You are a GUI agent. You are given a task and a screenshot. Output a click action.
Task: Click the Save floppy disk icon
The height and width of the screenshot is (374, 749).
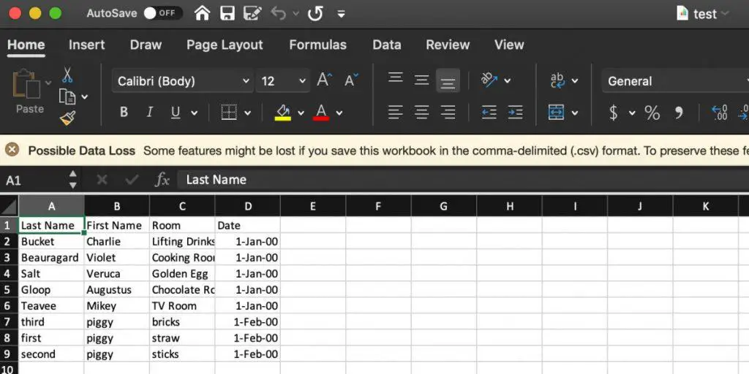[x=227, y=13]
